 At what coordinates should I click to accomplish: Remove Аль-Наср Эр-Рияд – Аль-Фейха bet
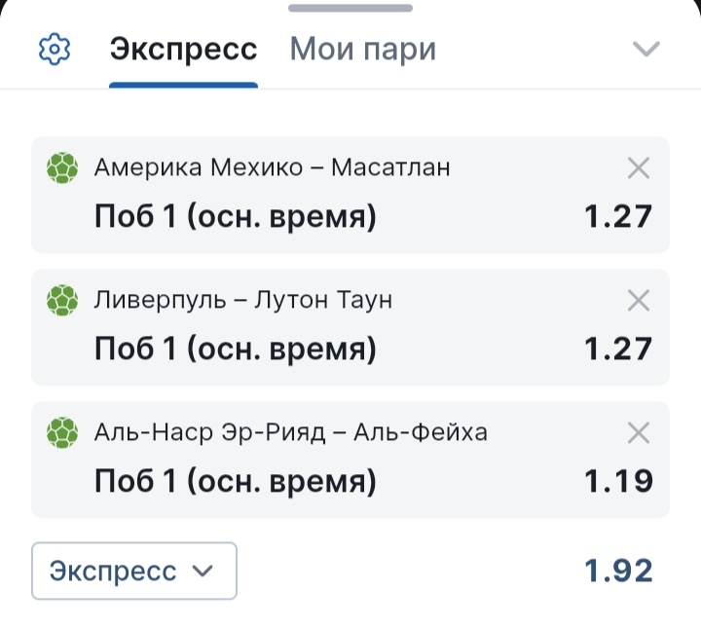click(639, 431)
